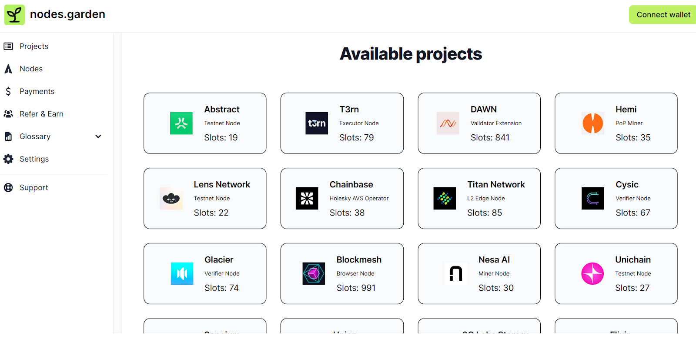The width and height of the screenshot is (696, 339).
Task: Open Support from the sidebar
Action: [33, 188]
